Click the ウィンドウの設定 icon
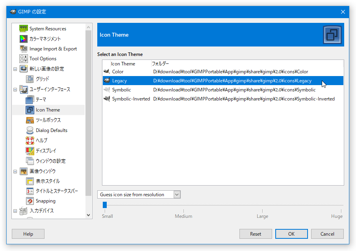The width and height of the screenshot is (356, 251). (30, 161)
